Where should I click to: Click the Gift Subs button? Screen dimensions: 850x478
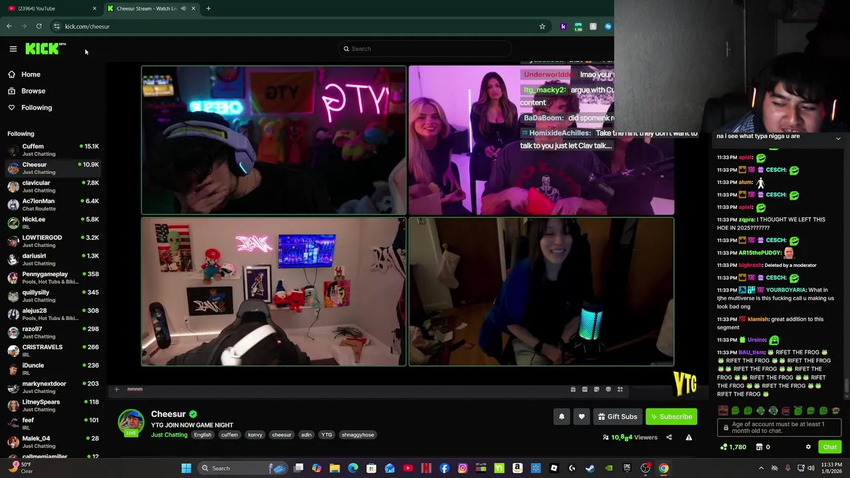pyautogui.click(x=618, y=417)
